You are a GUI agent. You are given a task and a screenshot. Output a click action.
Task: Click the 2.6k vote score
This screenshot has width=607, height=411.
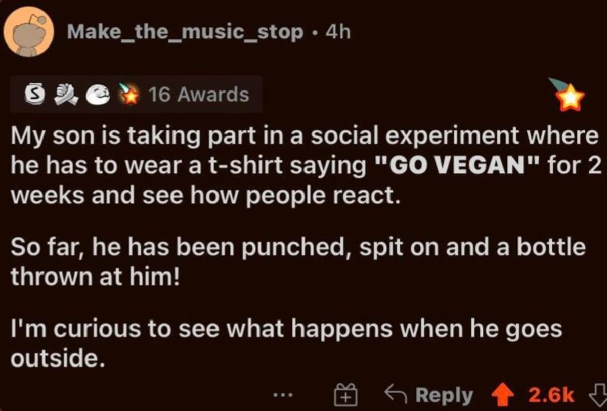(x=551, y=396)
